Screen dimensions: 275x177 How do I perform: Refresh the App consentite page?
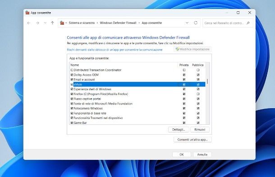click(x=196, y=23)
